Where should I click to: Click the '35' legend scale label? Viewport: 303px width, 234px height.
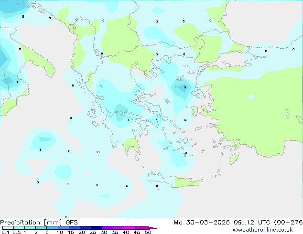pos(115,232)
